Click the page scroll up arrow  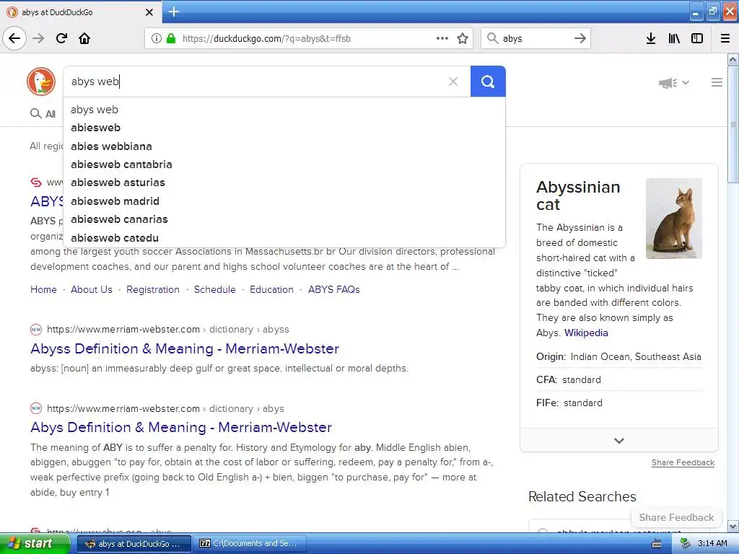[x=733, y=59]
